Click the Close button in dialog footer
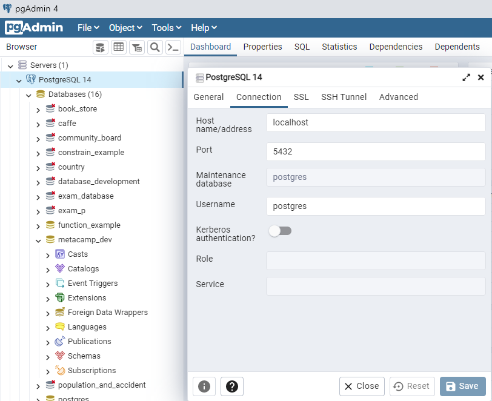492x401 pixels. 362,386
